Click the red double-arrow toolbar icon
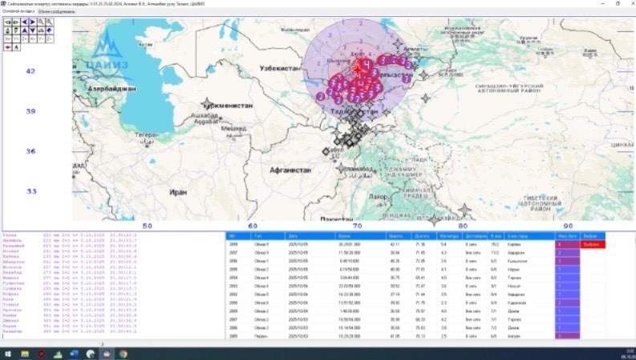 pyautogui.click(x=8, y=47)
